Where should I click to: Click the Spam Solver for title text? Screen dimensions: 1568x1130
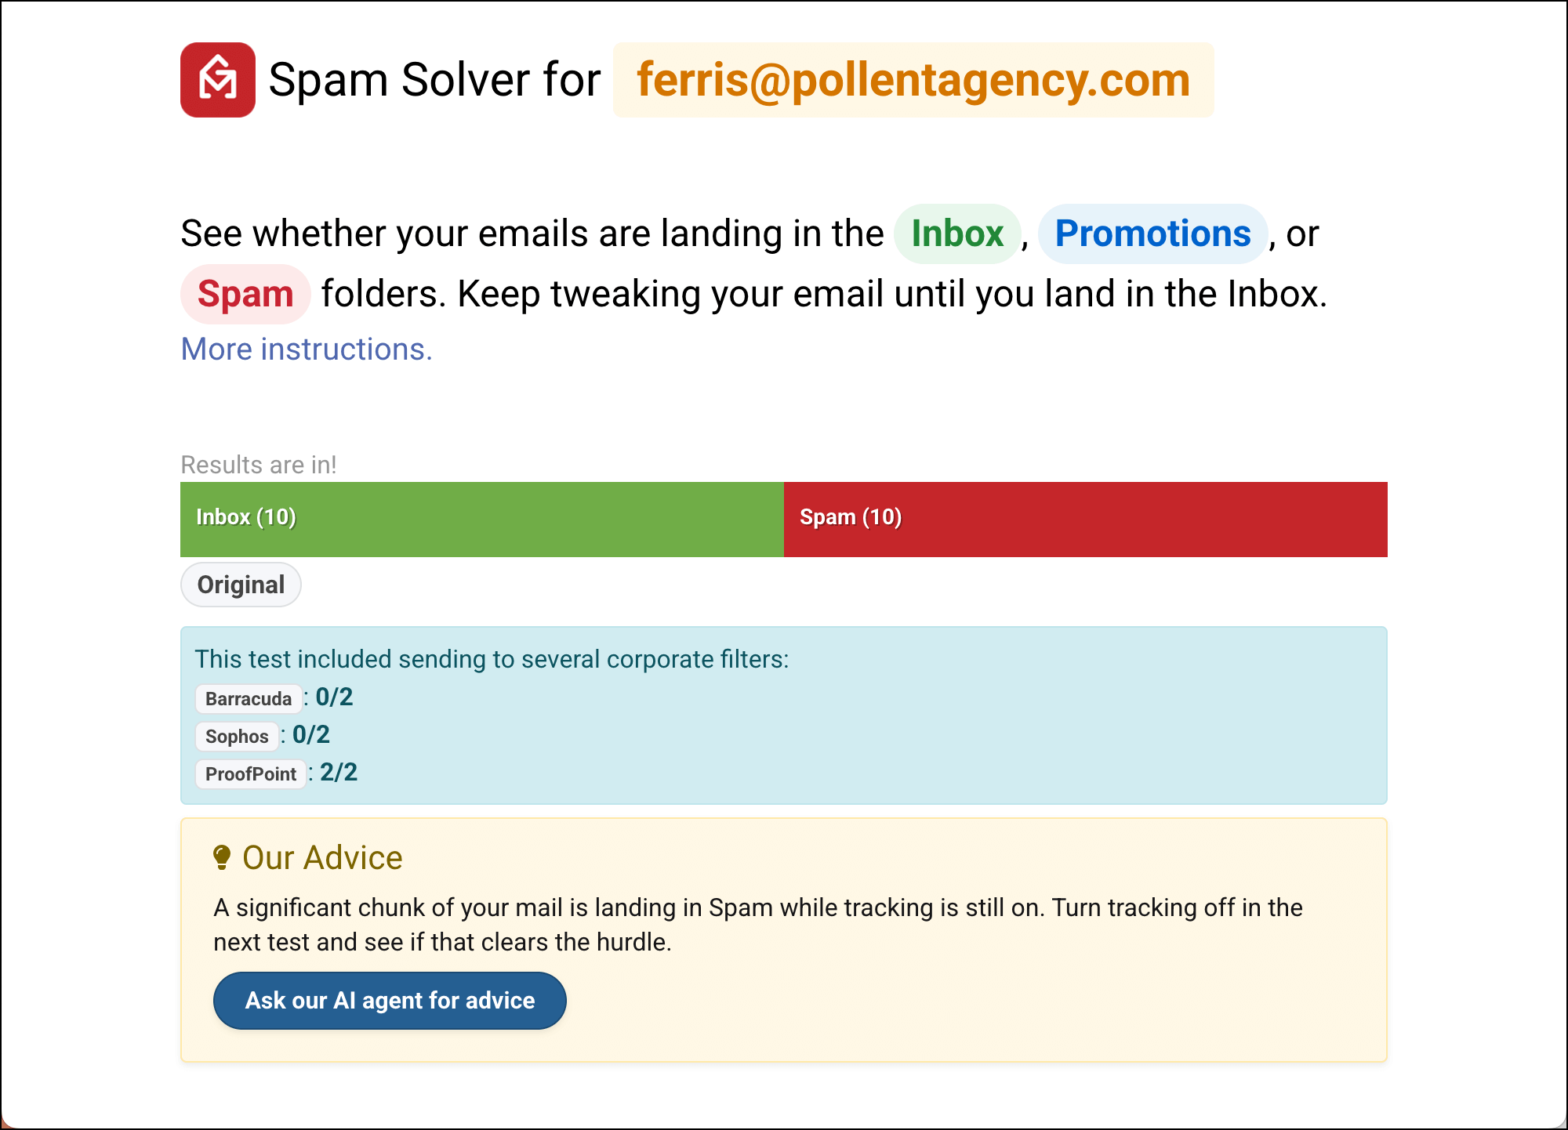point(434,80)
